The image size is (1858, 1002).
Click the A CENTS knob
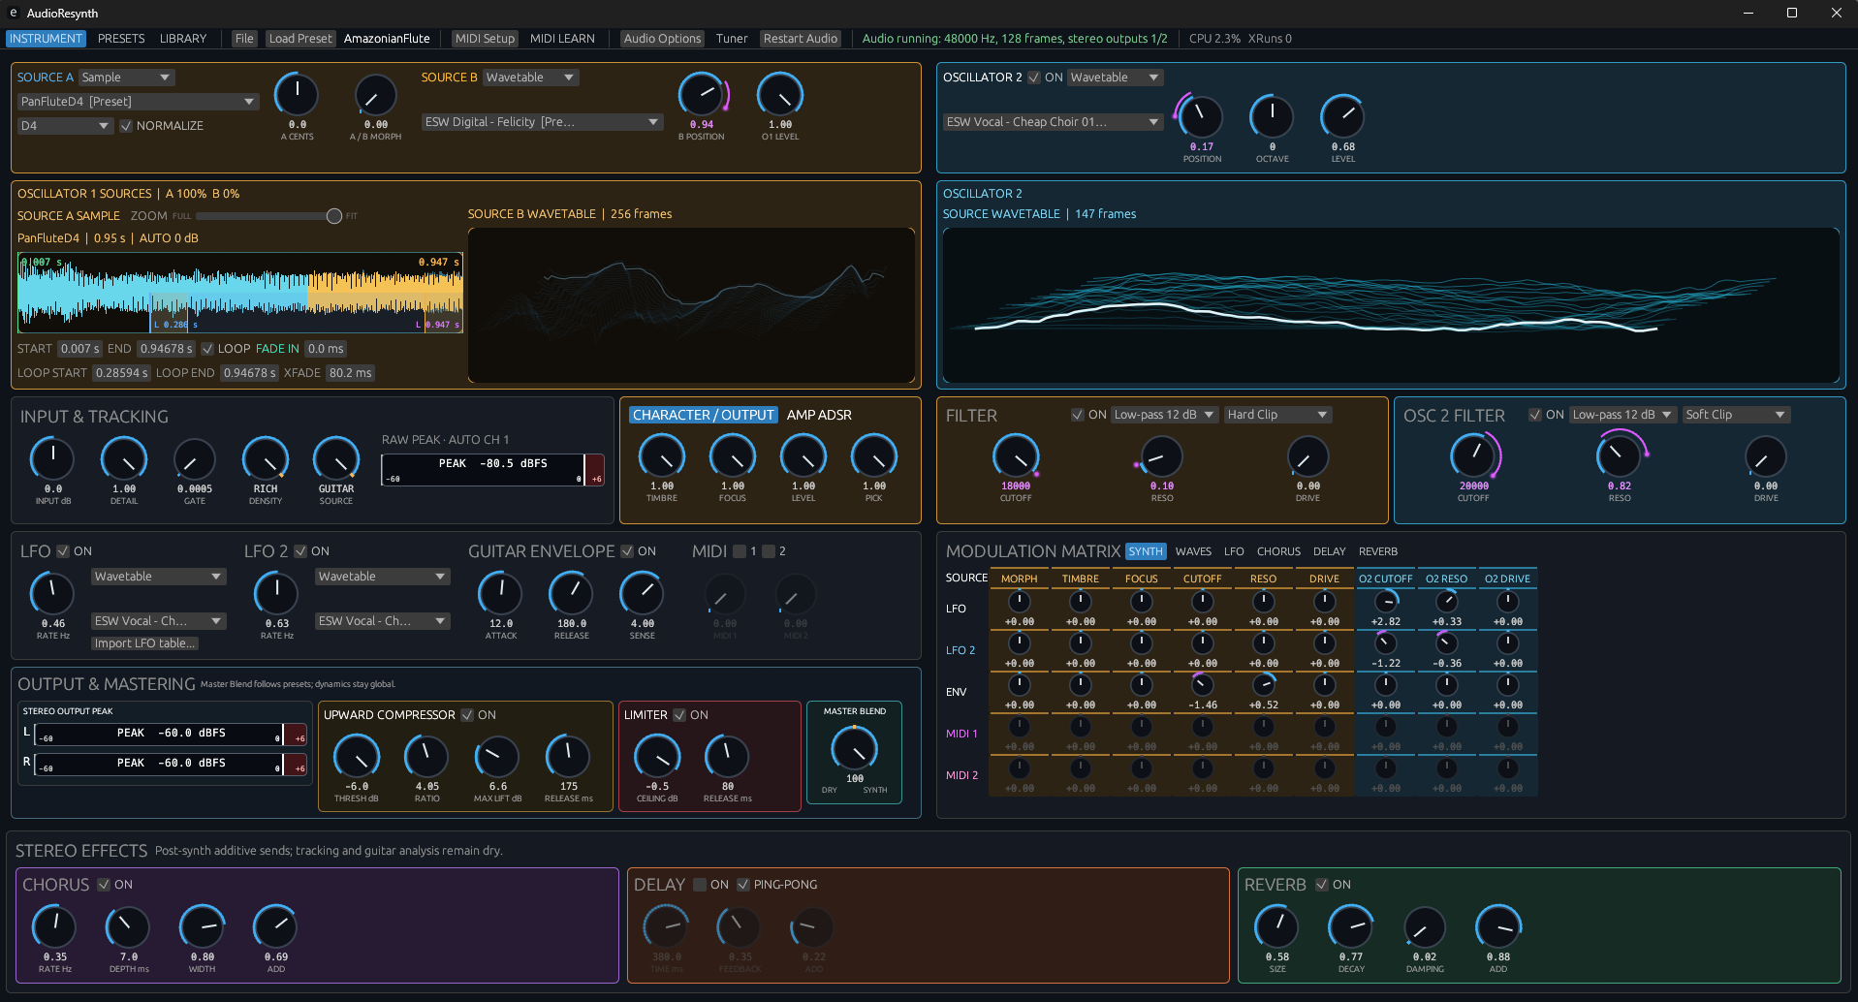click(x=297, y=95)
